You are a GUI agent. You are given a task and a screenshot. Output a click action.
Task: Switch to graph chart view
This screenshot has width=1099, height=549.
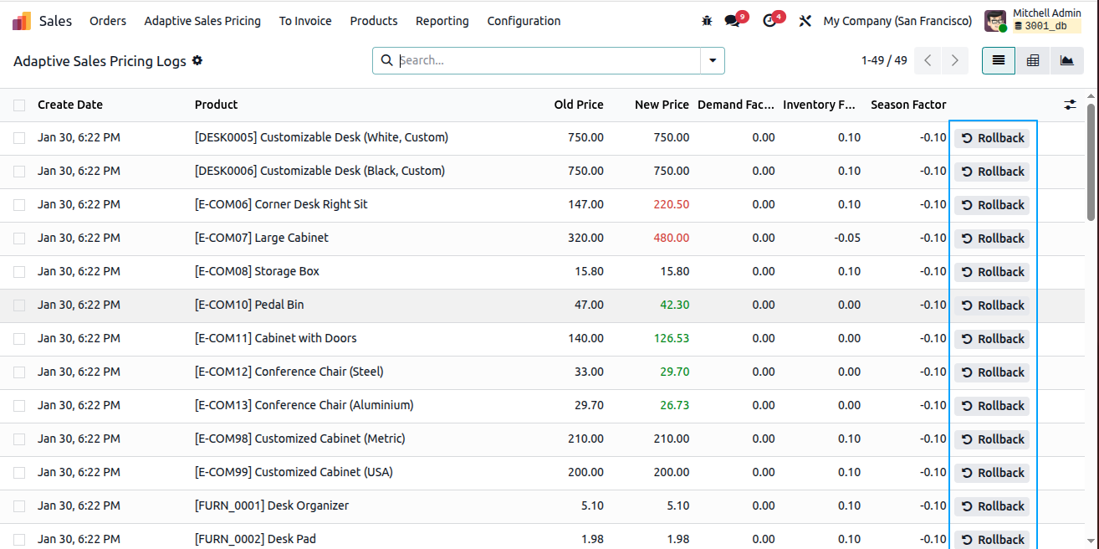pyautogui.click(x=1066, y=60)
